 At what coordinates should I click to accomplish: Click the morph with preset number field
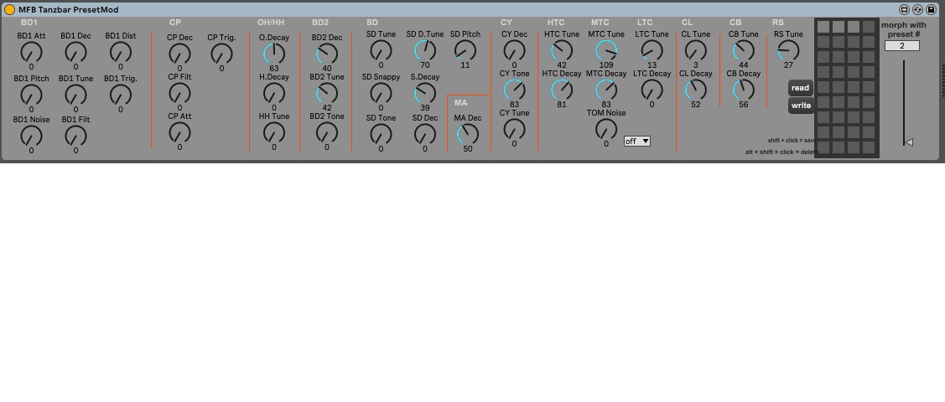tap(902, 46)
